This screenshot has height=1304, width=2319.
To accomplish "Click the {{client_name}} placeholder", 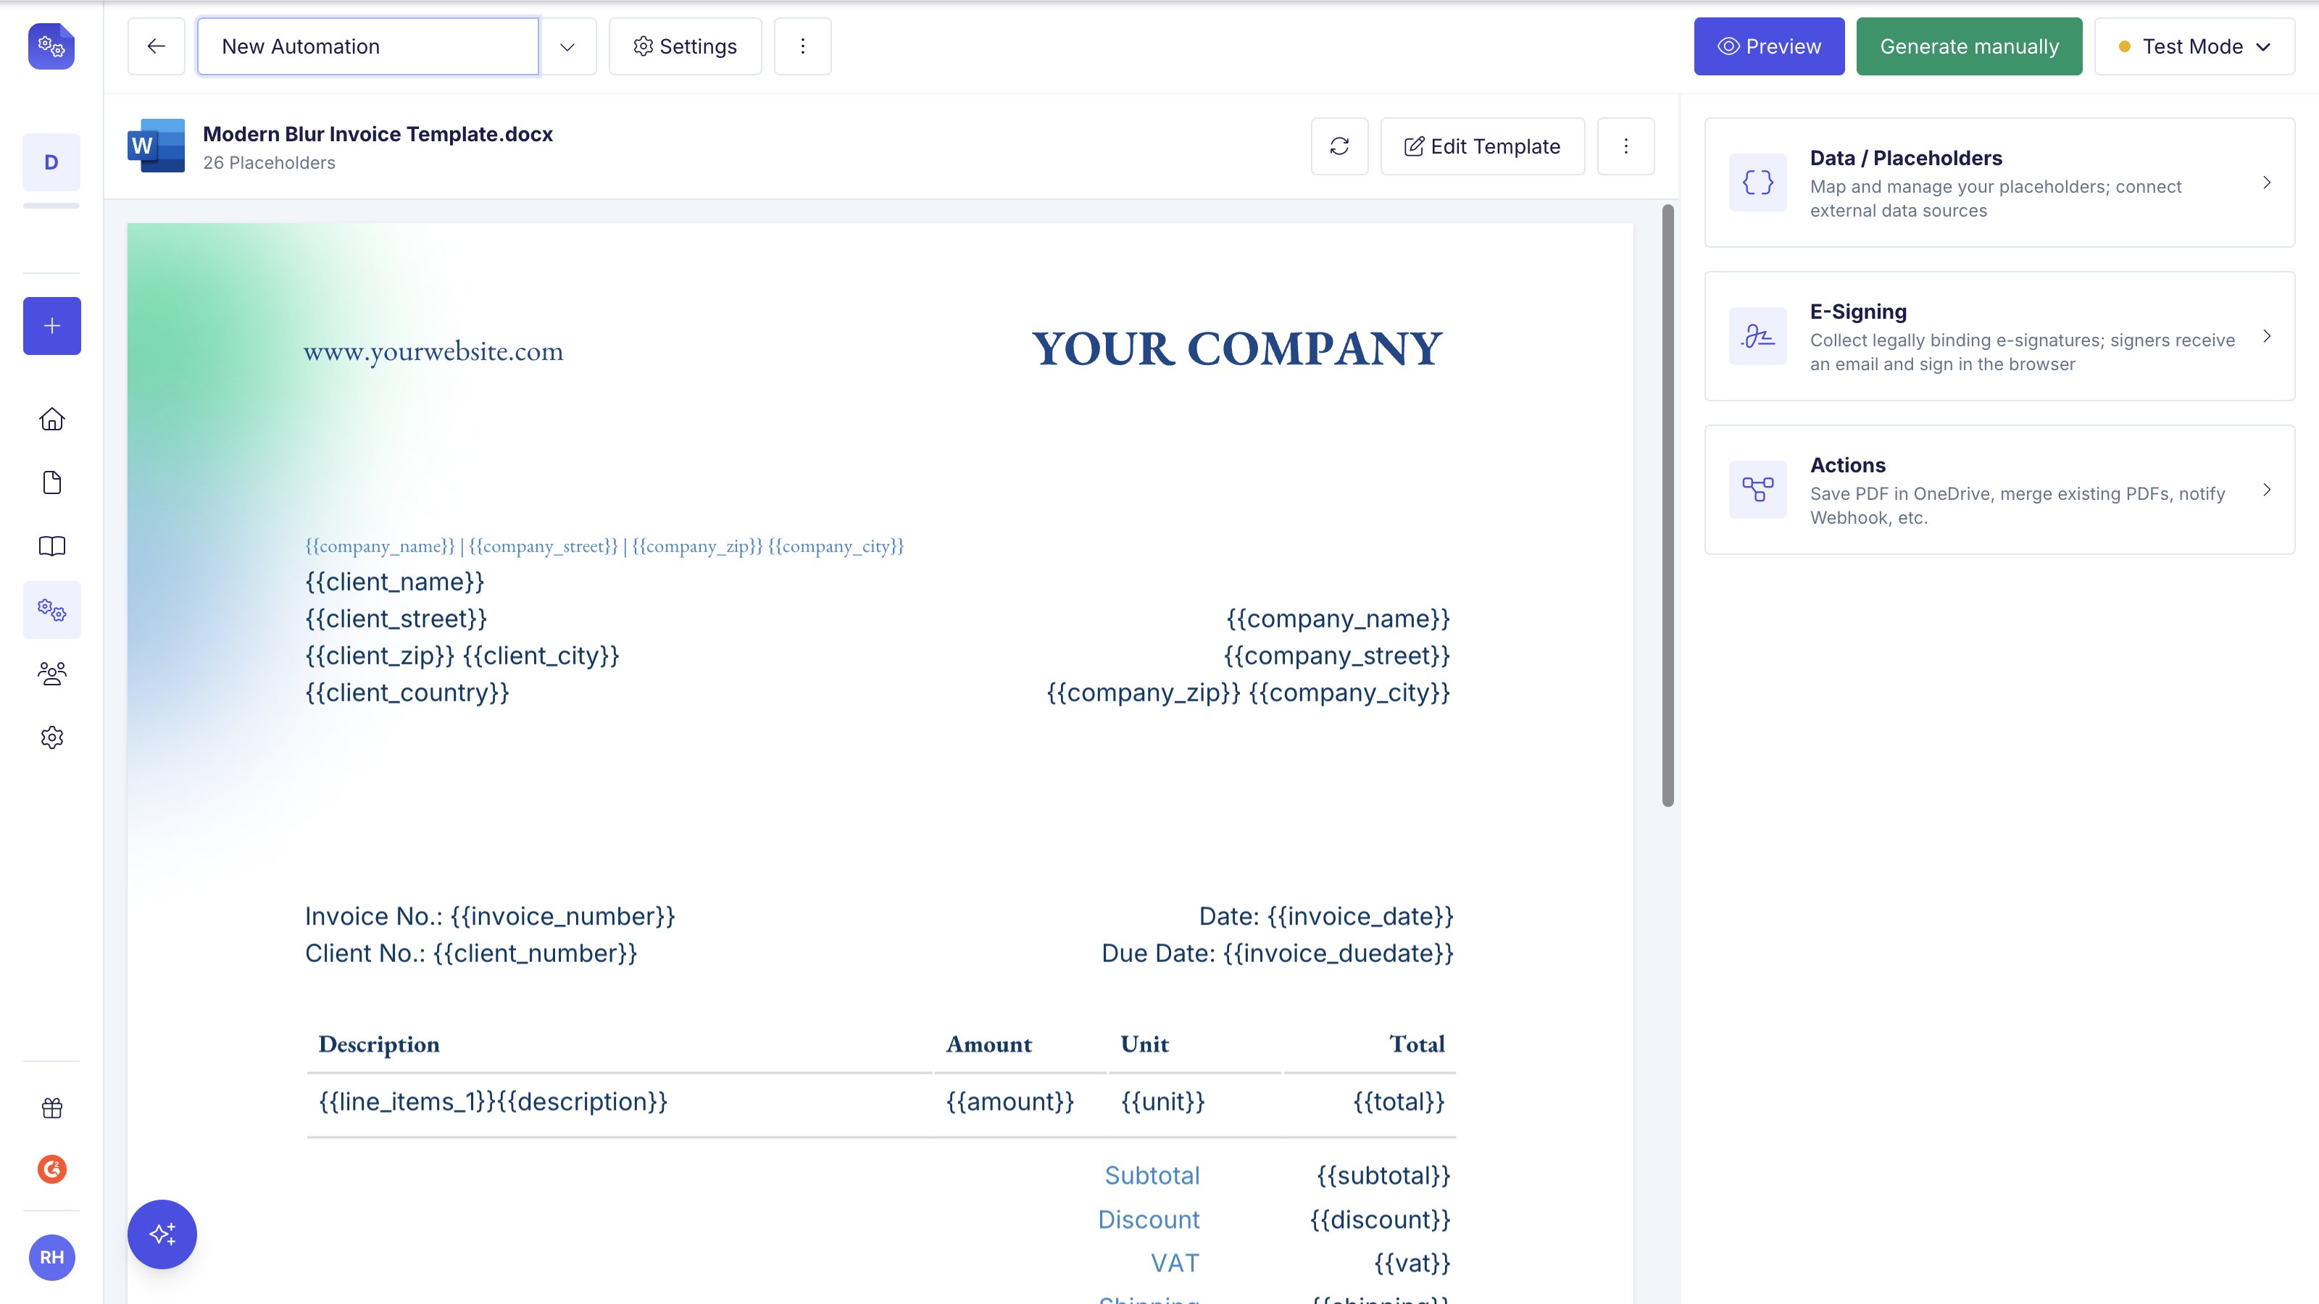I will coord(394,581).
